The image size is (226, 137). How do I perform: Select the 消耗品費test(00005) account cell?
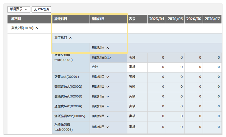[x=71, y=116]
